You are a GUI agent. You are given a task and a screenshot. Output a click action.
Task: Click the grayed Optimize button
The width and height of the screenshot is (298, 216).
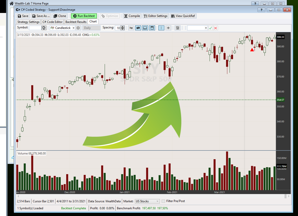(110, 16)
